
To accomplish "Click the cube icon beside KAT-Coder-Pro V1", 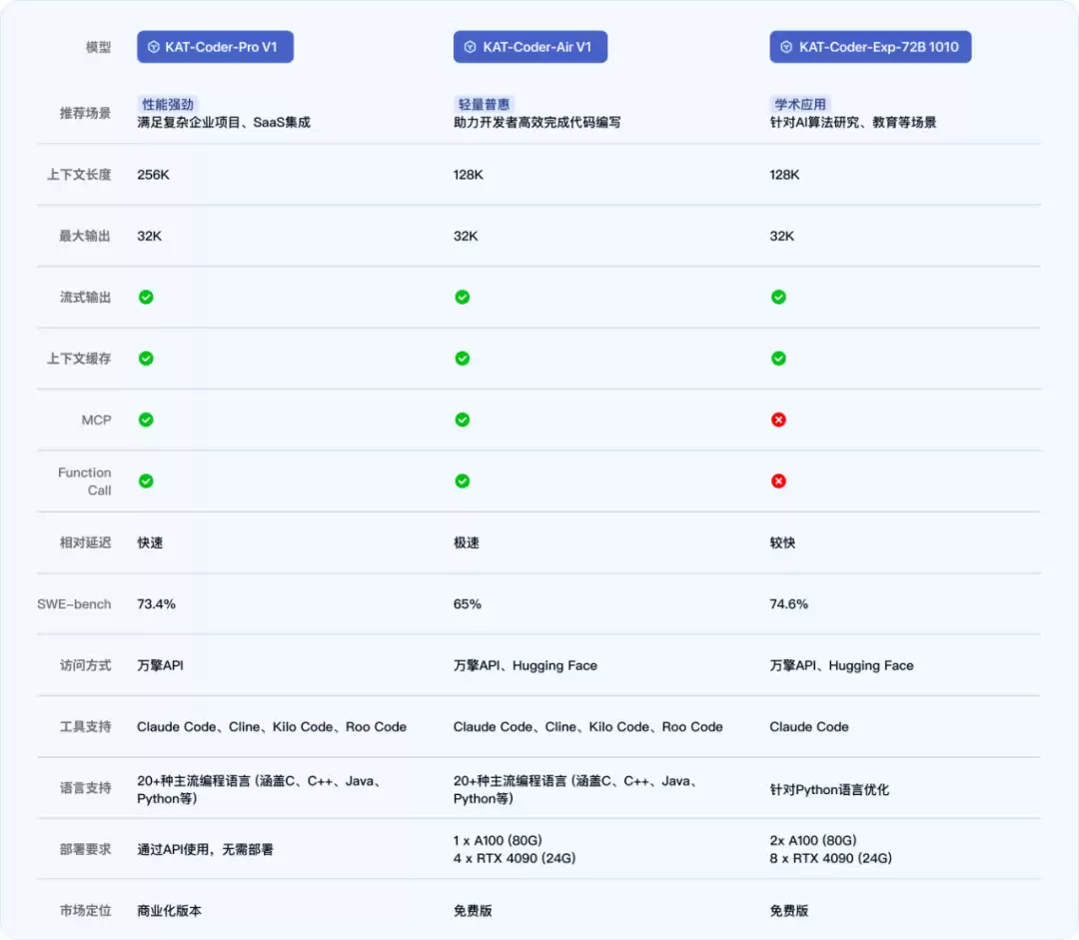I will (154, 47).
